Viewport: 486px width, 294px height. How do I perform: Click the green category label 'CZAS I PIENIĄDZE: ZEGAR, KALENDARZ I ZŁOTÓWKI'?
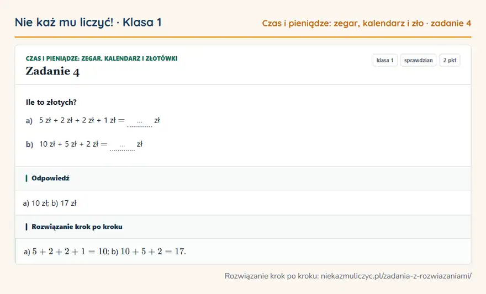(102, 58)
